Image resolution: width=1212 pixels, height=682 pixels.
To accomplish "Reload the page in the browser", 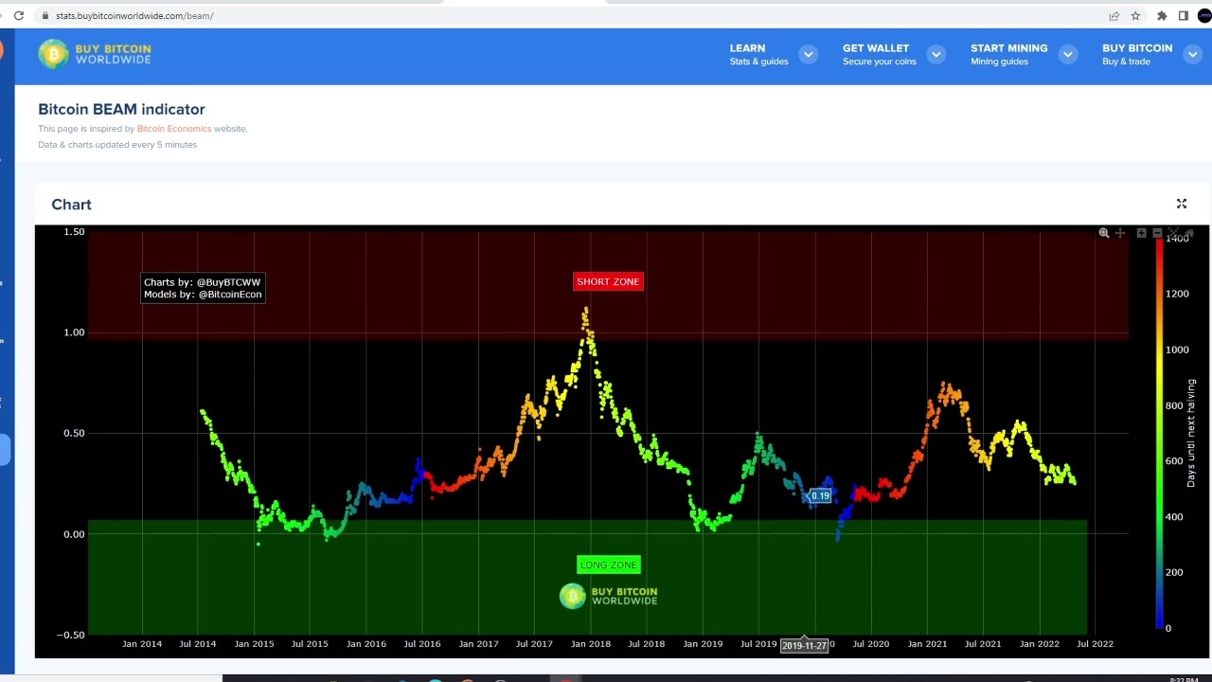I will (18, 15).
